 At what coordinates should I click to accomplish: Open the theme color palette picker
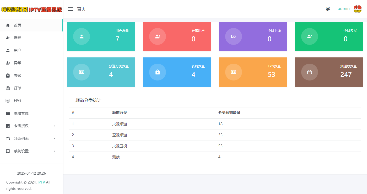tap(328, 9)
